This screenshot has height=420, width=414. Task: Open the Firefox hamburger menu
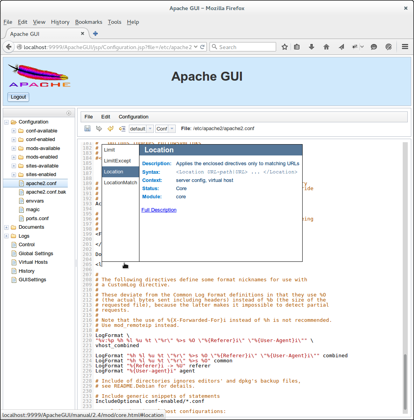pos(405,46)
